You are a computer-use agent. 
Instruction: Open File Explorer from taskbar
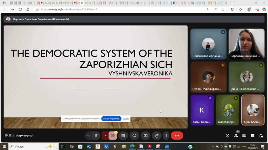(124, 146)
